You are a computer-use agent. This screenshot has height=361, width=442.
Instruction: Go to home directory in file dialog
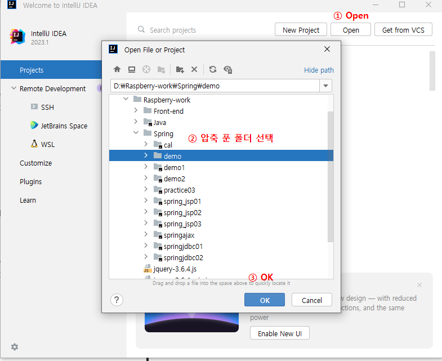[x=117, y=69]
